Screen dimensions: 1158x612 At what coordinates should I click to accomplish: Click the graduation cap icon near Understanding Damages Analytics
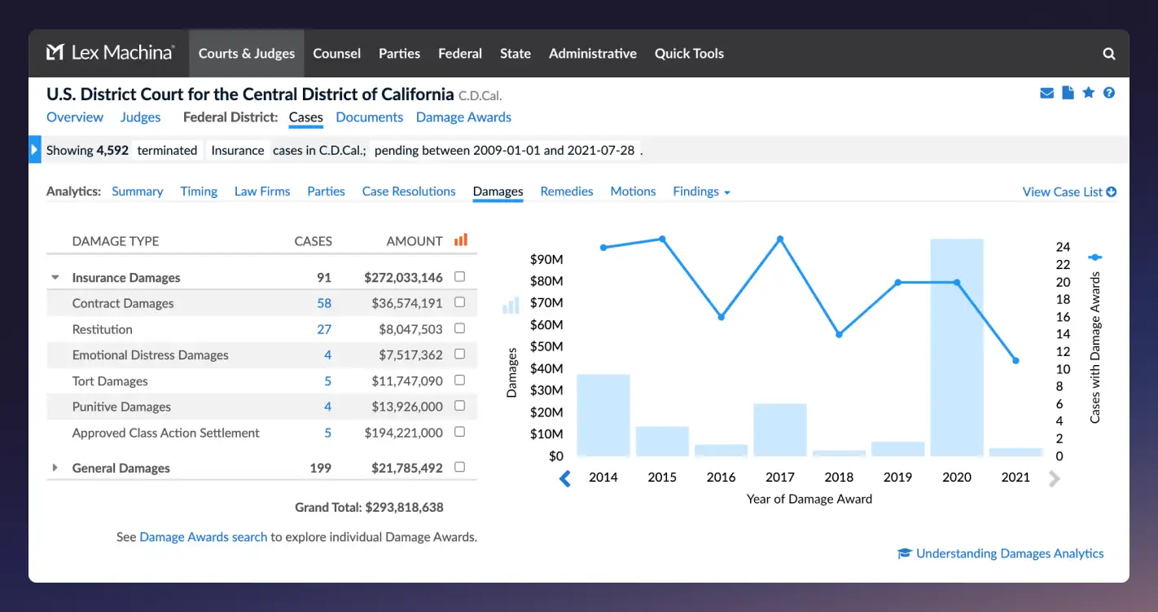click(x=904, y=553)
